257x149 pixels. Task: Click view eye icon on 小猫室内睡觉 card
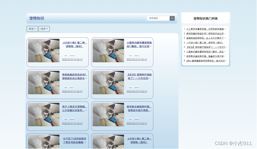pyautogui.click(x=133, y=55)
